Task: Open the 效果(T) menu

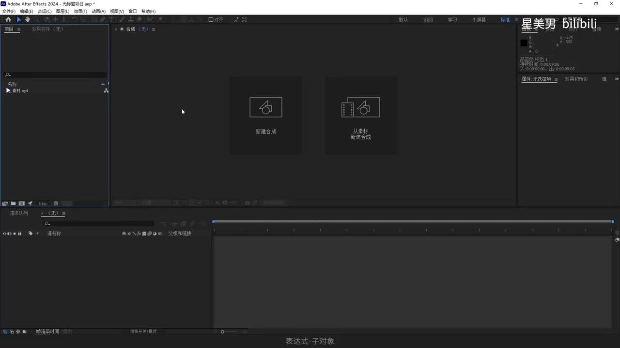Action: pyautogui.click(x=80, y=11)
